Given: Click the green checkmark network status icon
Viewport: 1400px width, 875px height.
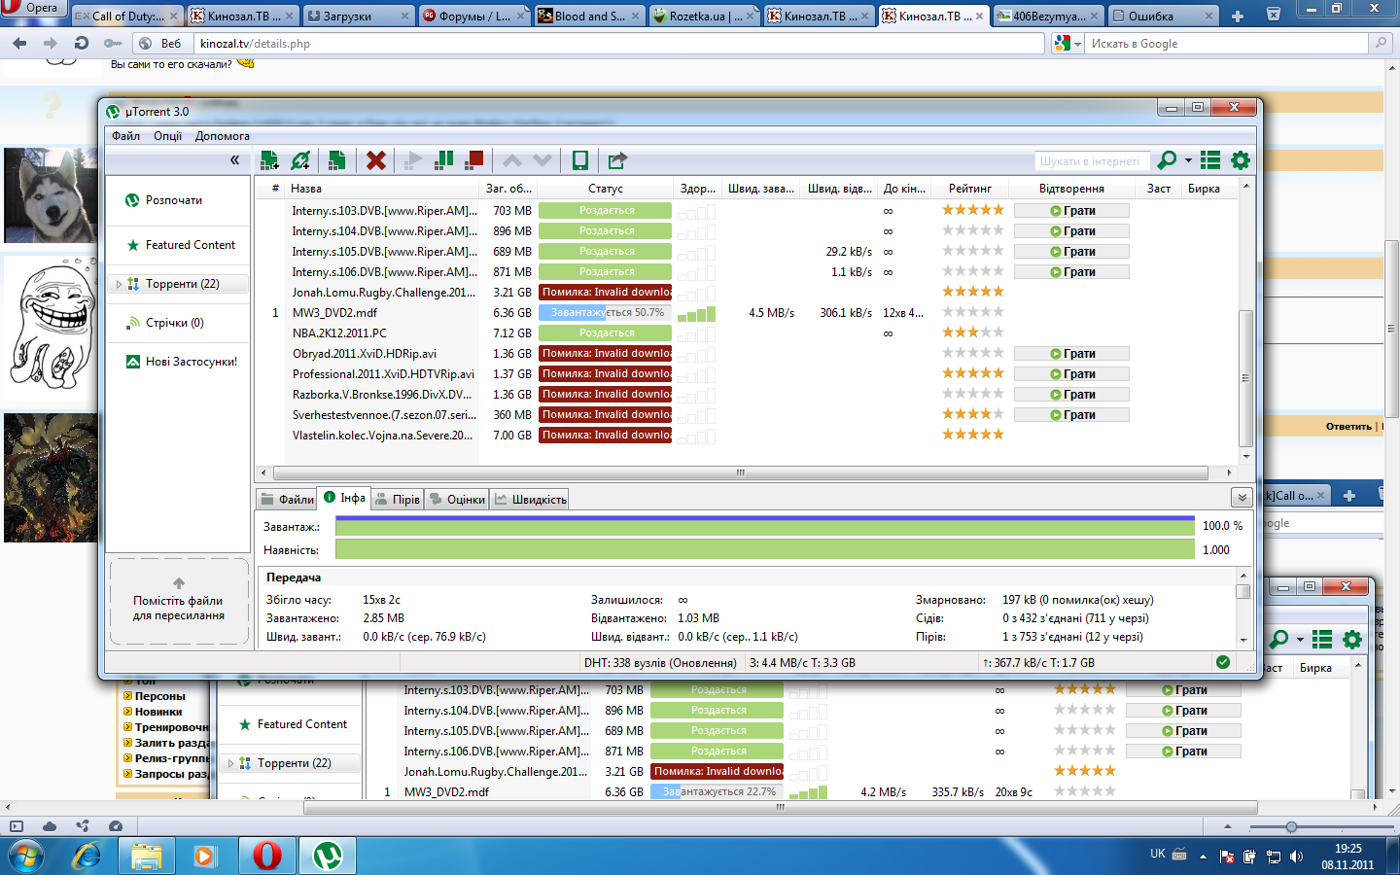Looking at the screenshot, I should coord(1223,662).
